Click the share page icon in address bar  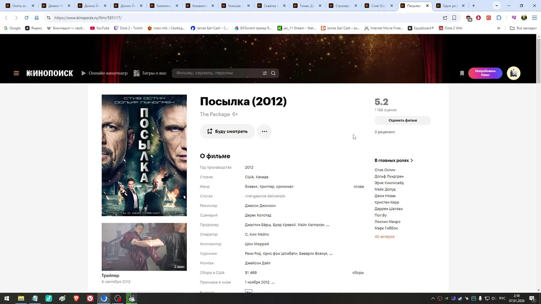(445, 18)
